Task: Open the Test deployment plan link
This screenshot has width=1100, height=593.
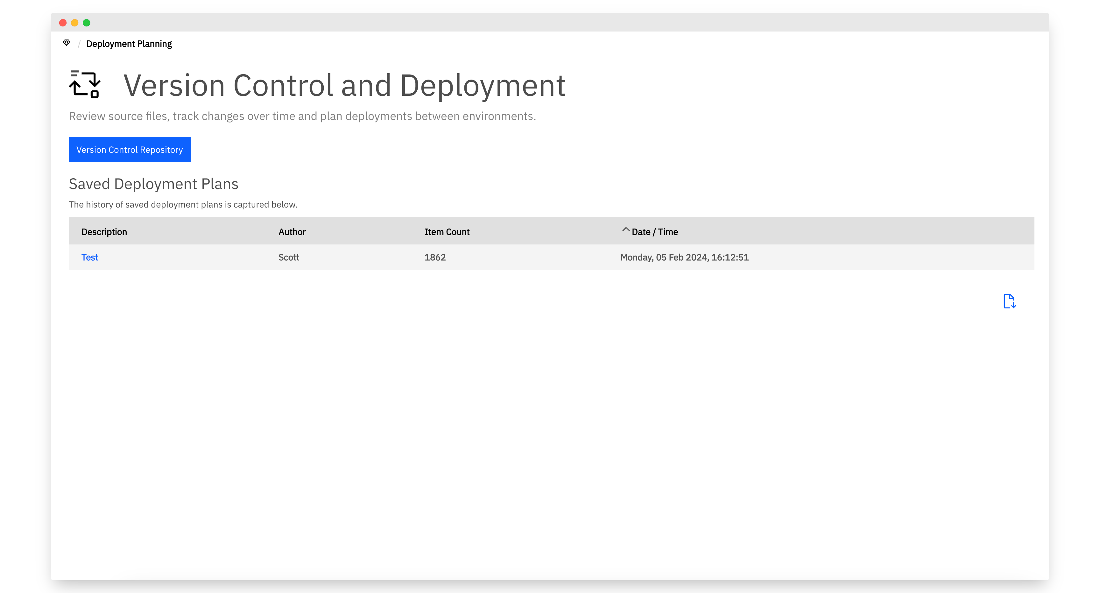Action: point(90,257)
